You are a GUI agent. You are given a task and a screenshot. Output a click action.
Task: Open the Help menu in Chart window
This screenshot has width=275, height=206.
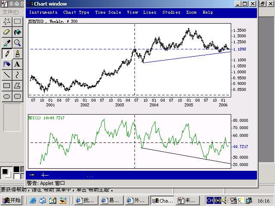click(208, 12)
